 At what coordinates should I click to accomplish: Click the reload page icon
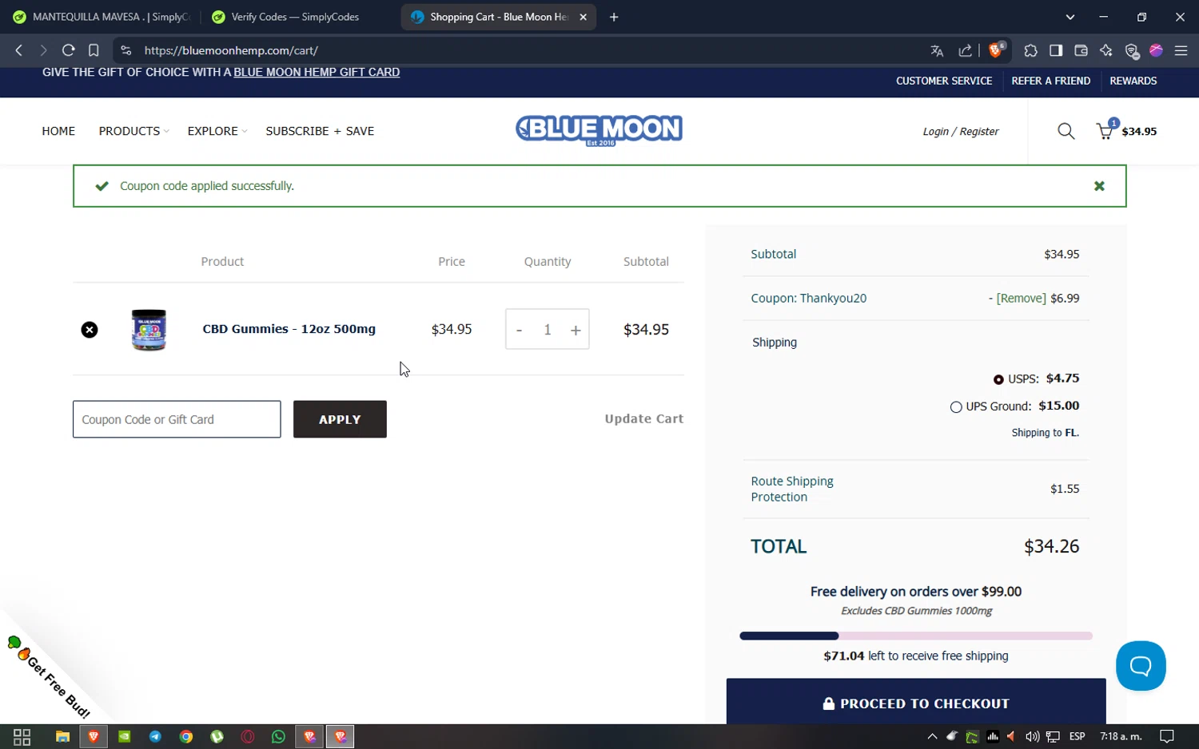(x=69, y=50)
